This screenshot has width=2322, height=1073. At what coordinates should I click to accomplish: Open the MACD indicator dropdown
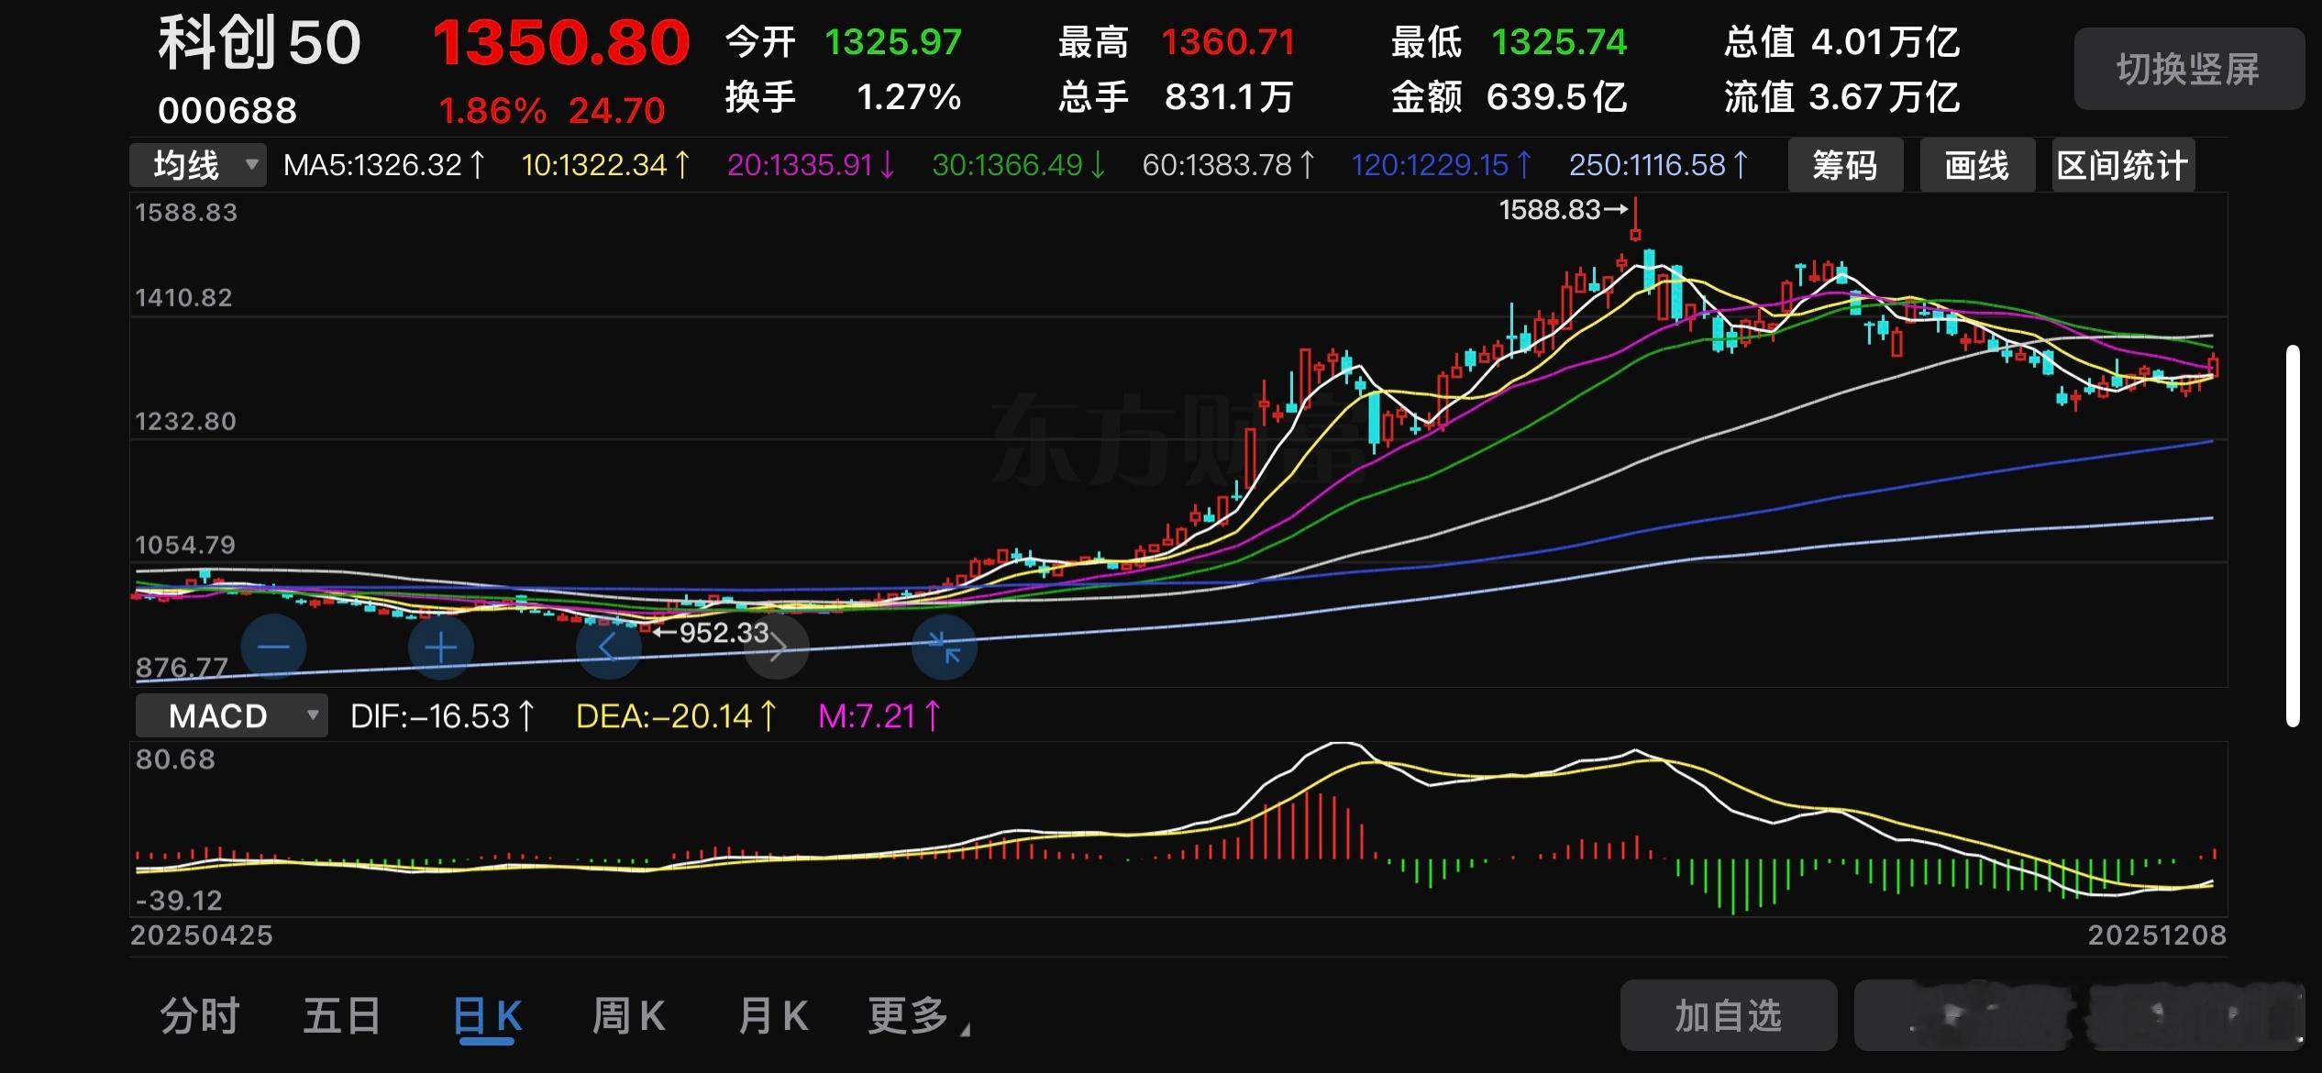231,715
